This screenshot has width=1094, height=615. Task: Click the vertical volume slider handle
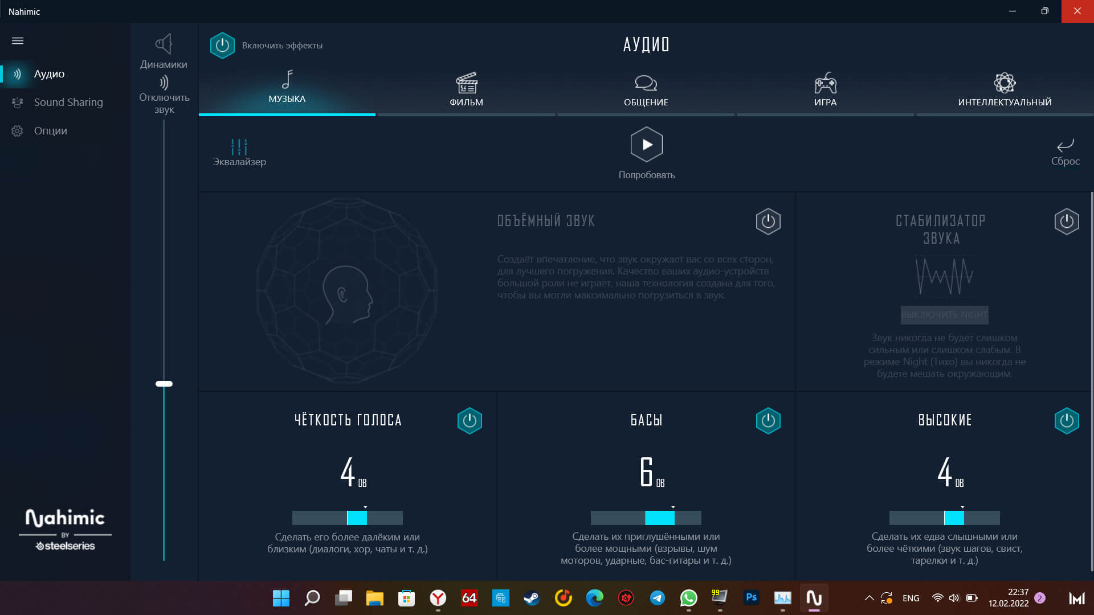coord(164,384)
